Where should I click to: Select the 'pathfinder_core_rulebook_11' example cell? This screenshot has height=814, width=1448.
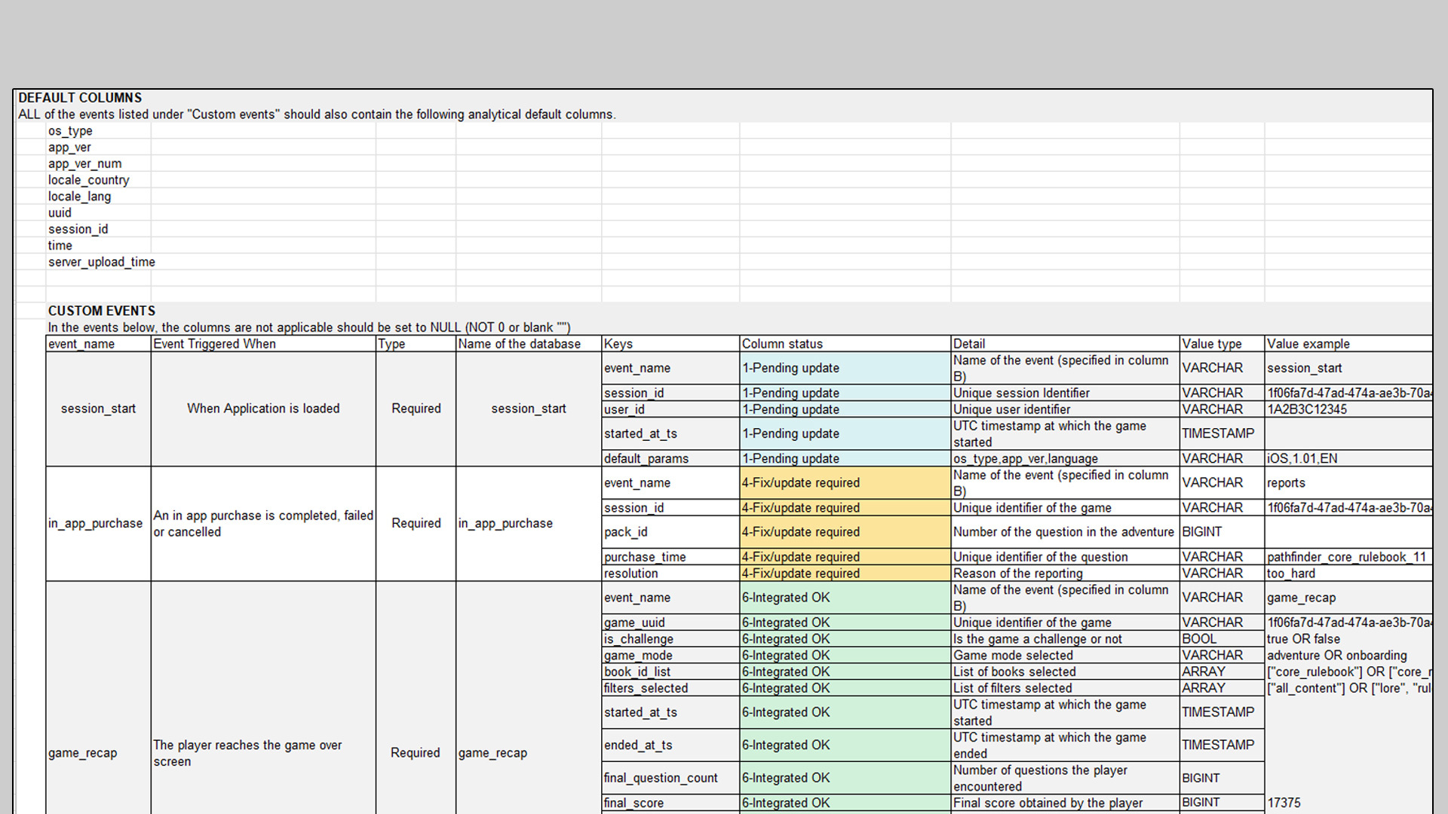click(1348, 557)
